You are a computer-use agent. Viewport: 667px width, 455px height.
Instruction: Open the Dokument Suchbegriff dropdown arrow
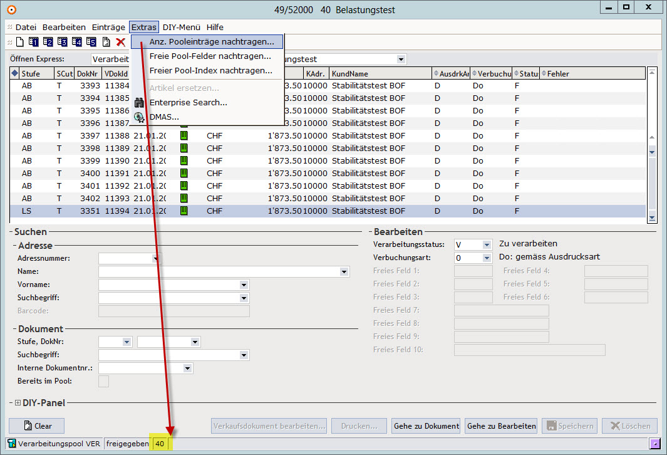pyautogui.click(x=244, y=355)
